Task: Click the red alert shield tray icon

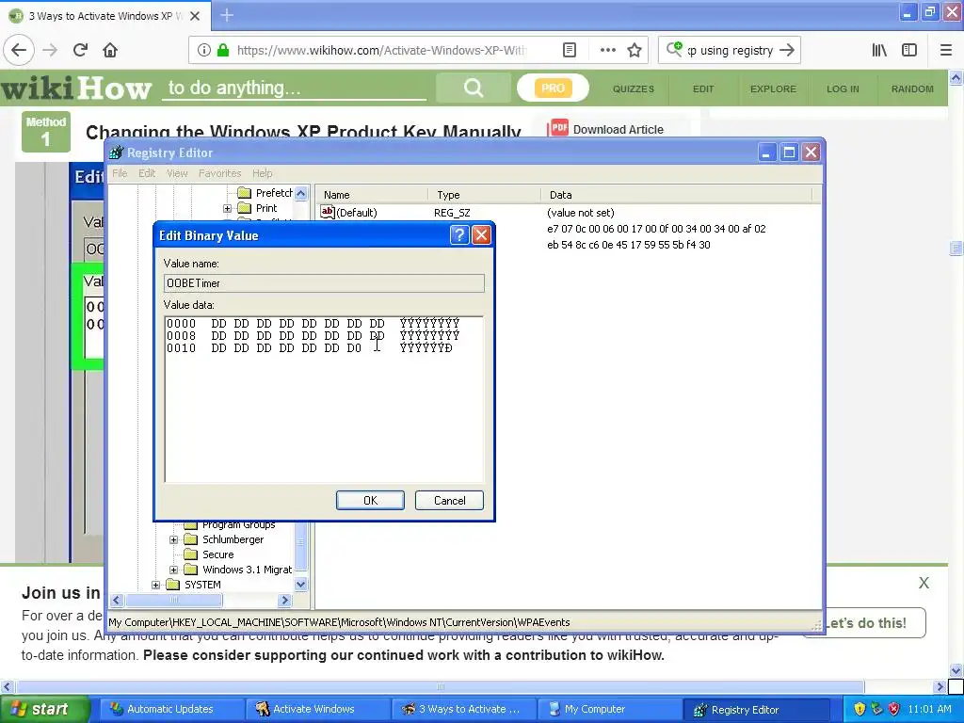Action: click(x=894, y=709)
